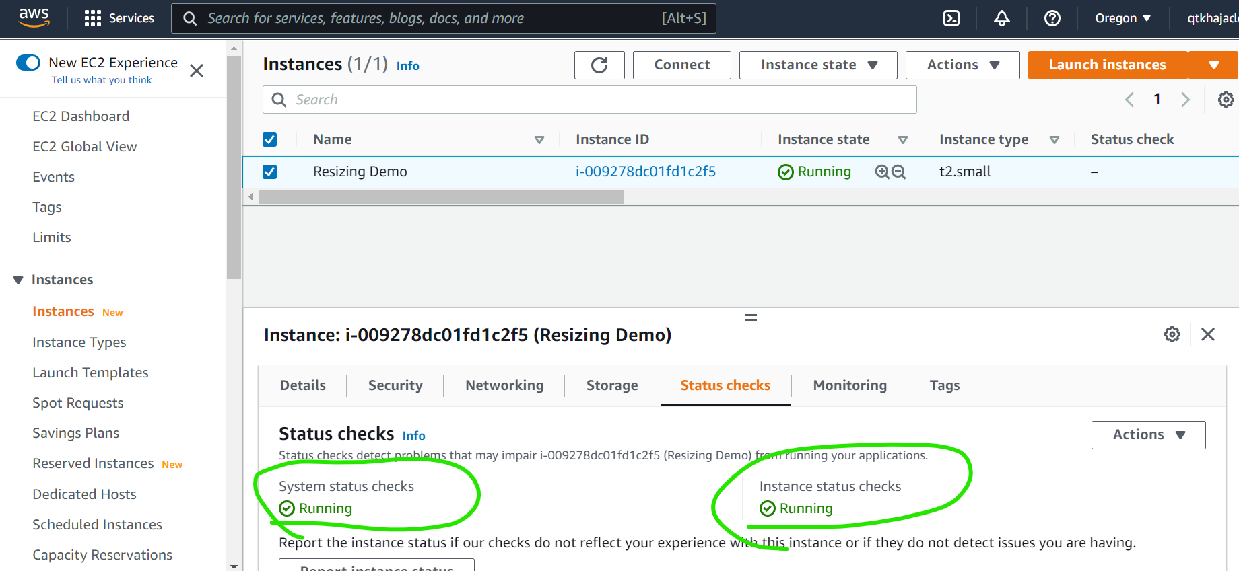Uncheck the select-all instances checkbox

[x=269, y=139]
